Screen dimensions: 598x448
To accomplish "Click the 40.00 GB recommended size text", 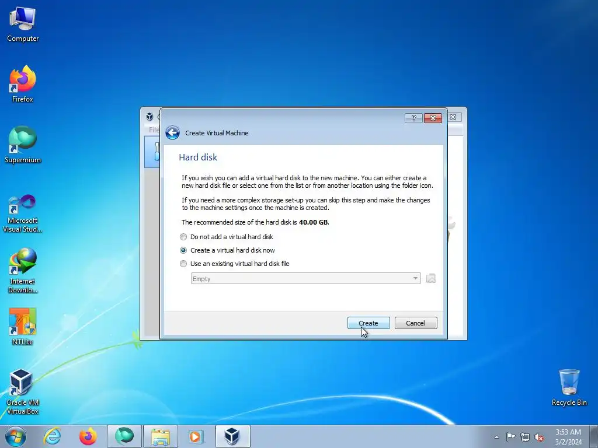I will pyautogui.click(x=314, y=222).
